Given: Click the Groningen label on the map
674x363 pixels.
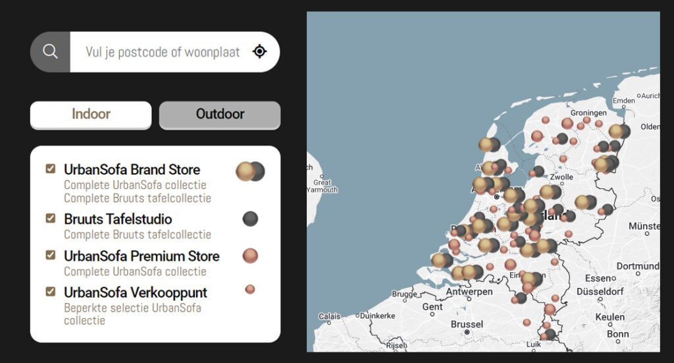Looking at the screenshot, I should 588,113.
